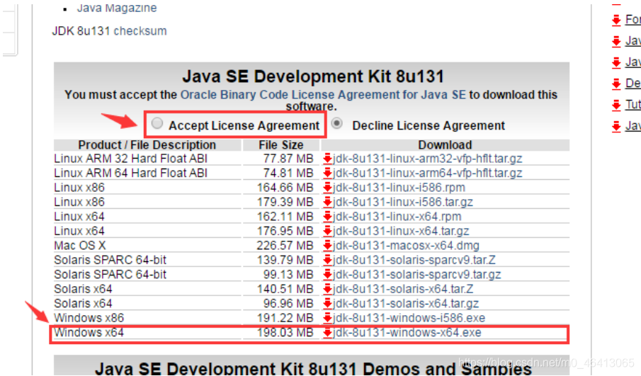The width and height of the screenshot is (641, 376).
Task: Download jdk-8u131-macosx-x64.dmg
Action: pos(407,246)
